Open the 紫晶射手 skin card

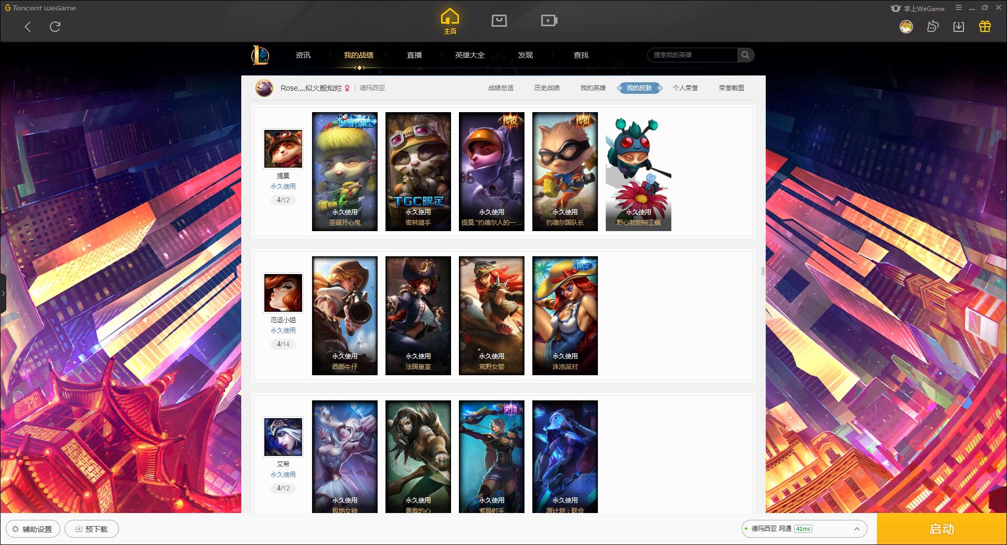(491, 456)
